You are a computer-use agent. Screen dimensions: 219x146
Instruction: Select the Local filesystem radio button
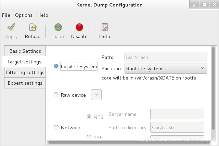56,66
